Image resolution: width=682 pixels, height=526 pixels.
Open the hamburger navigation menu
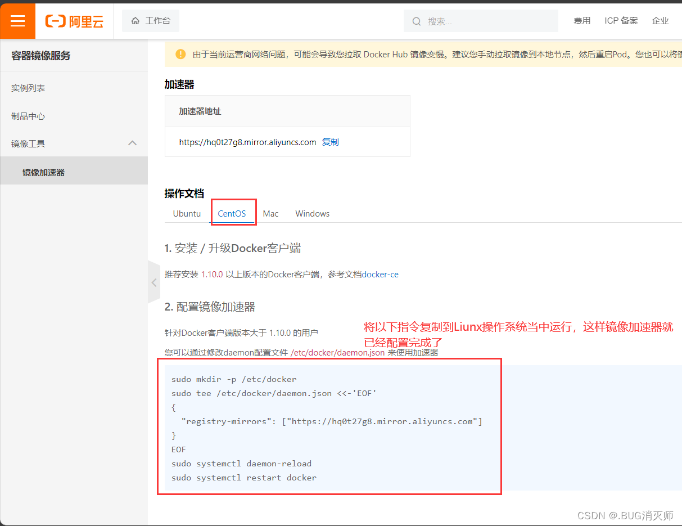coord(17,21)
